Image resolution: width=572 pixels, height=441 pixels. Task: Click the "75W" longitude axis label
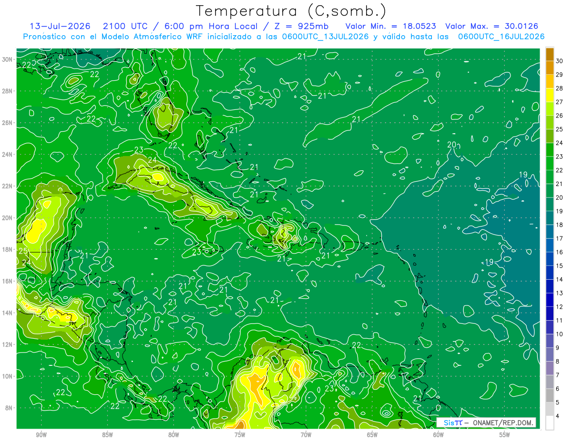pyautogui.click(x=240, y=435)
